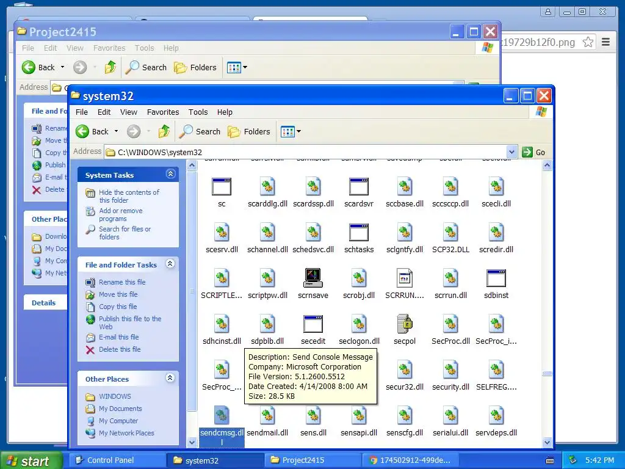625x469 pixels.
Task: Select SCP32.DLL file icon
Action: click(450, 233)
